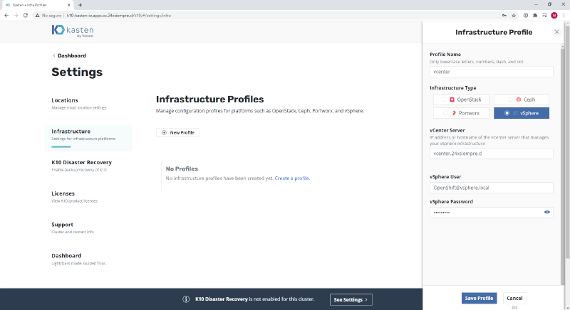Click the Settings page title
Image resolution: width=570 pixels, height=310 pixels.
point(77,72)
